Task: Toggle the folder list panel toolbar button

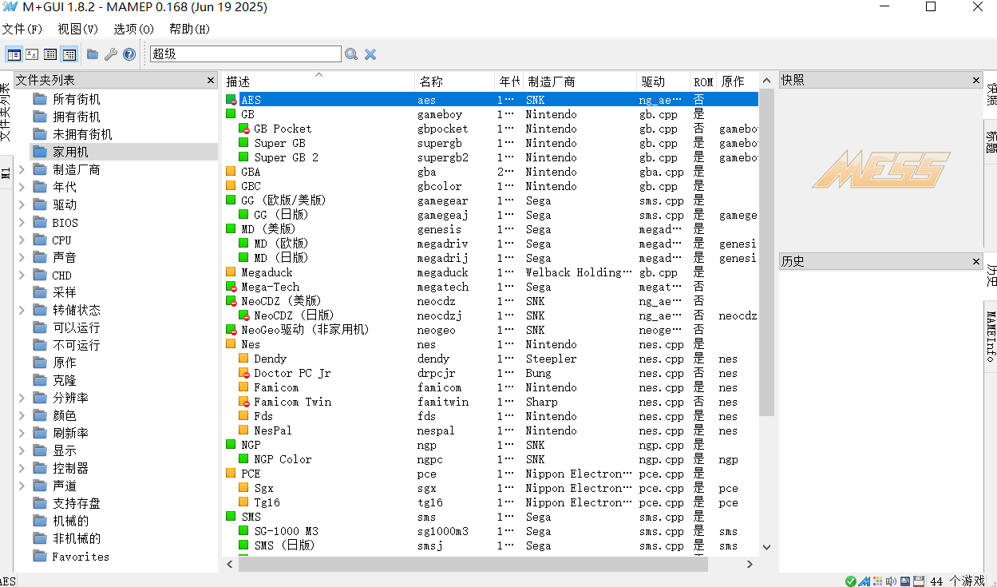Action: point(14,54)
